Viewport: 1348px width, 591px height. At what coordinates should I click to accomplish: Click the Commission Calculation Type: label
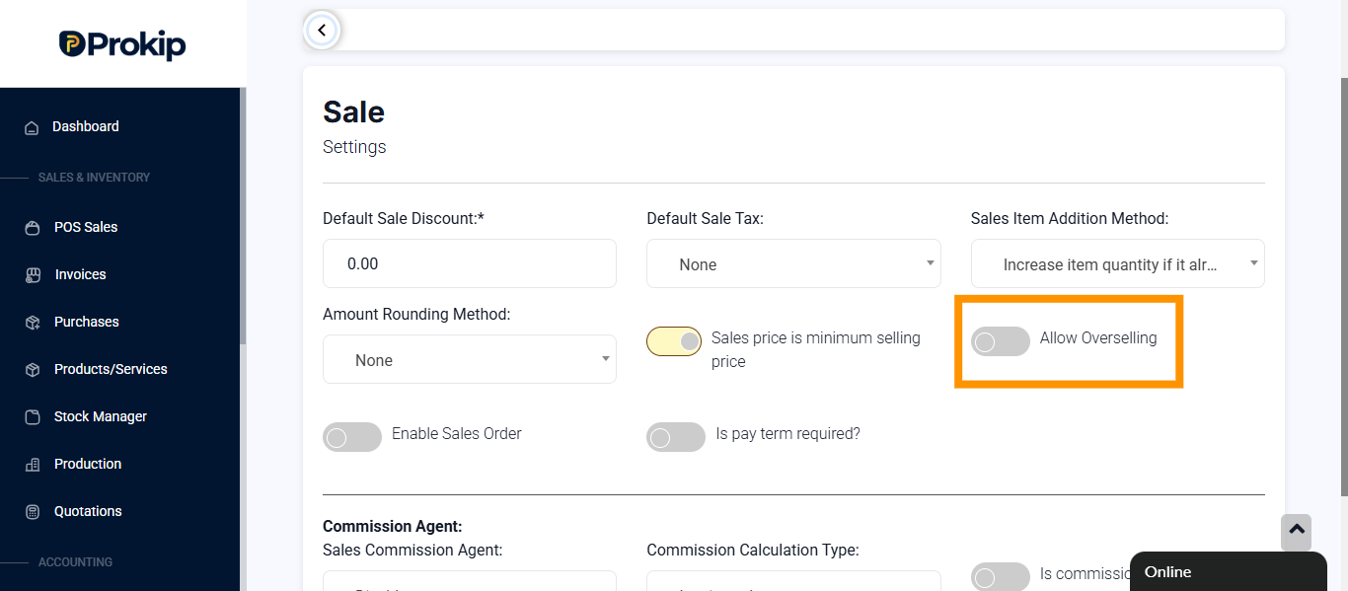click(753, 550)
